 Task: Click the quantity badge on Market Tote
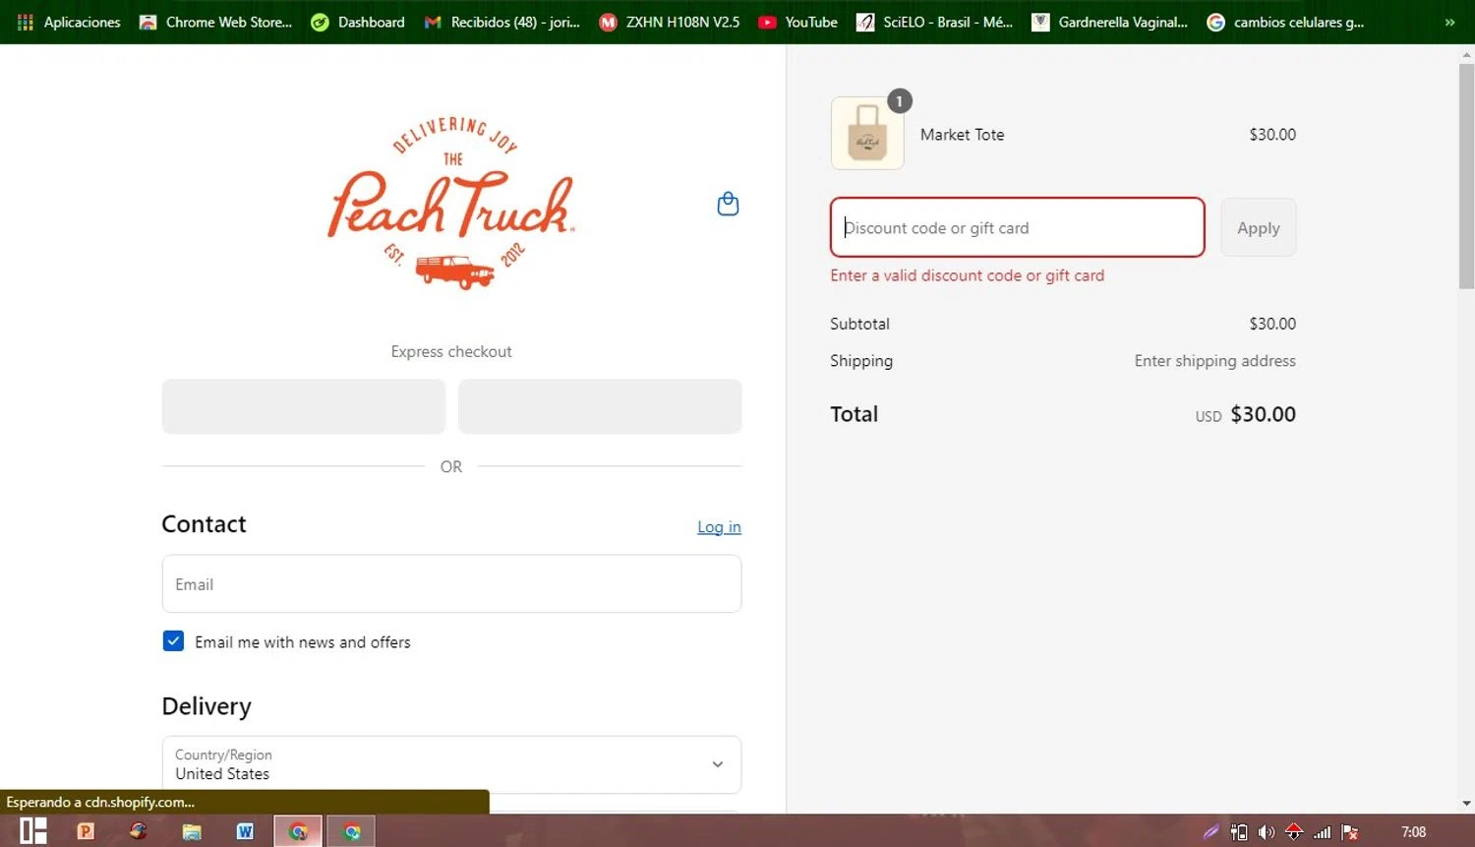tap(899, 100)
